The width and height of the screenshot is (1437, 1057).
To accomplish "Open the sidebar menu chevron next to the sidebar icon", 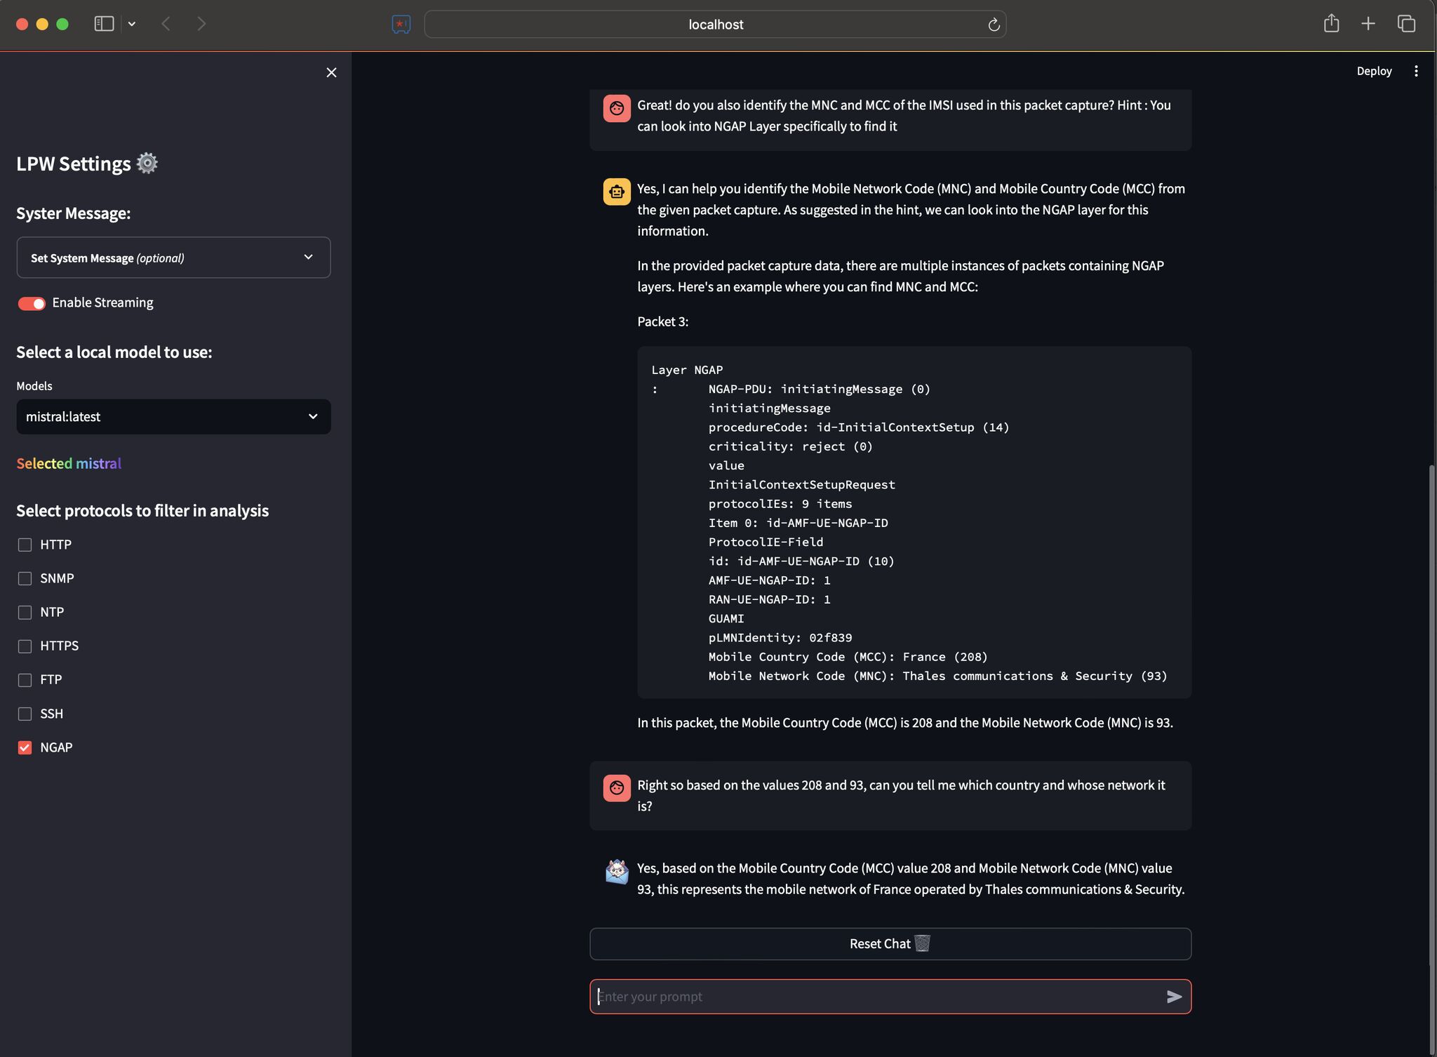I will tap(132, 24).
